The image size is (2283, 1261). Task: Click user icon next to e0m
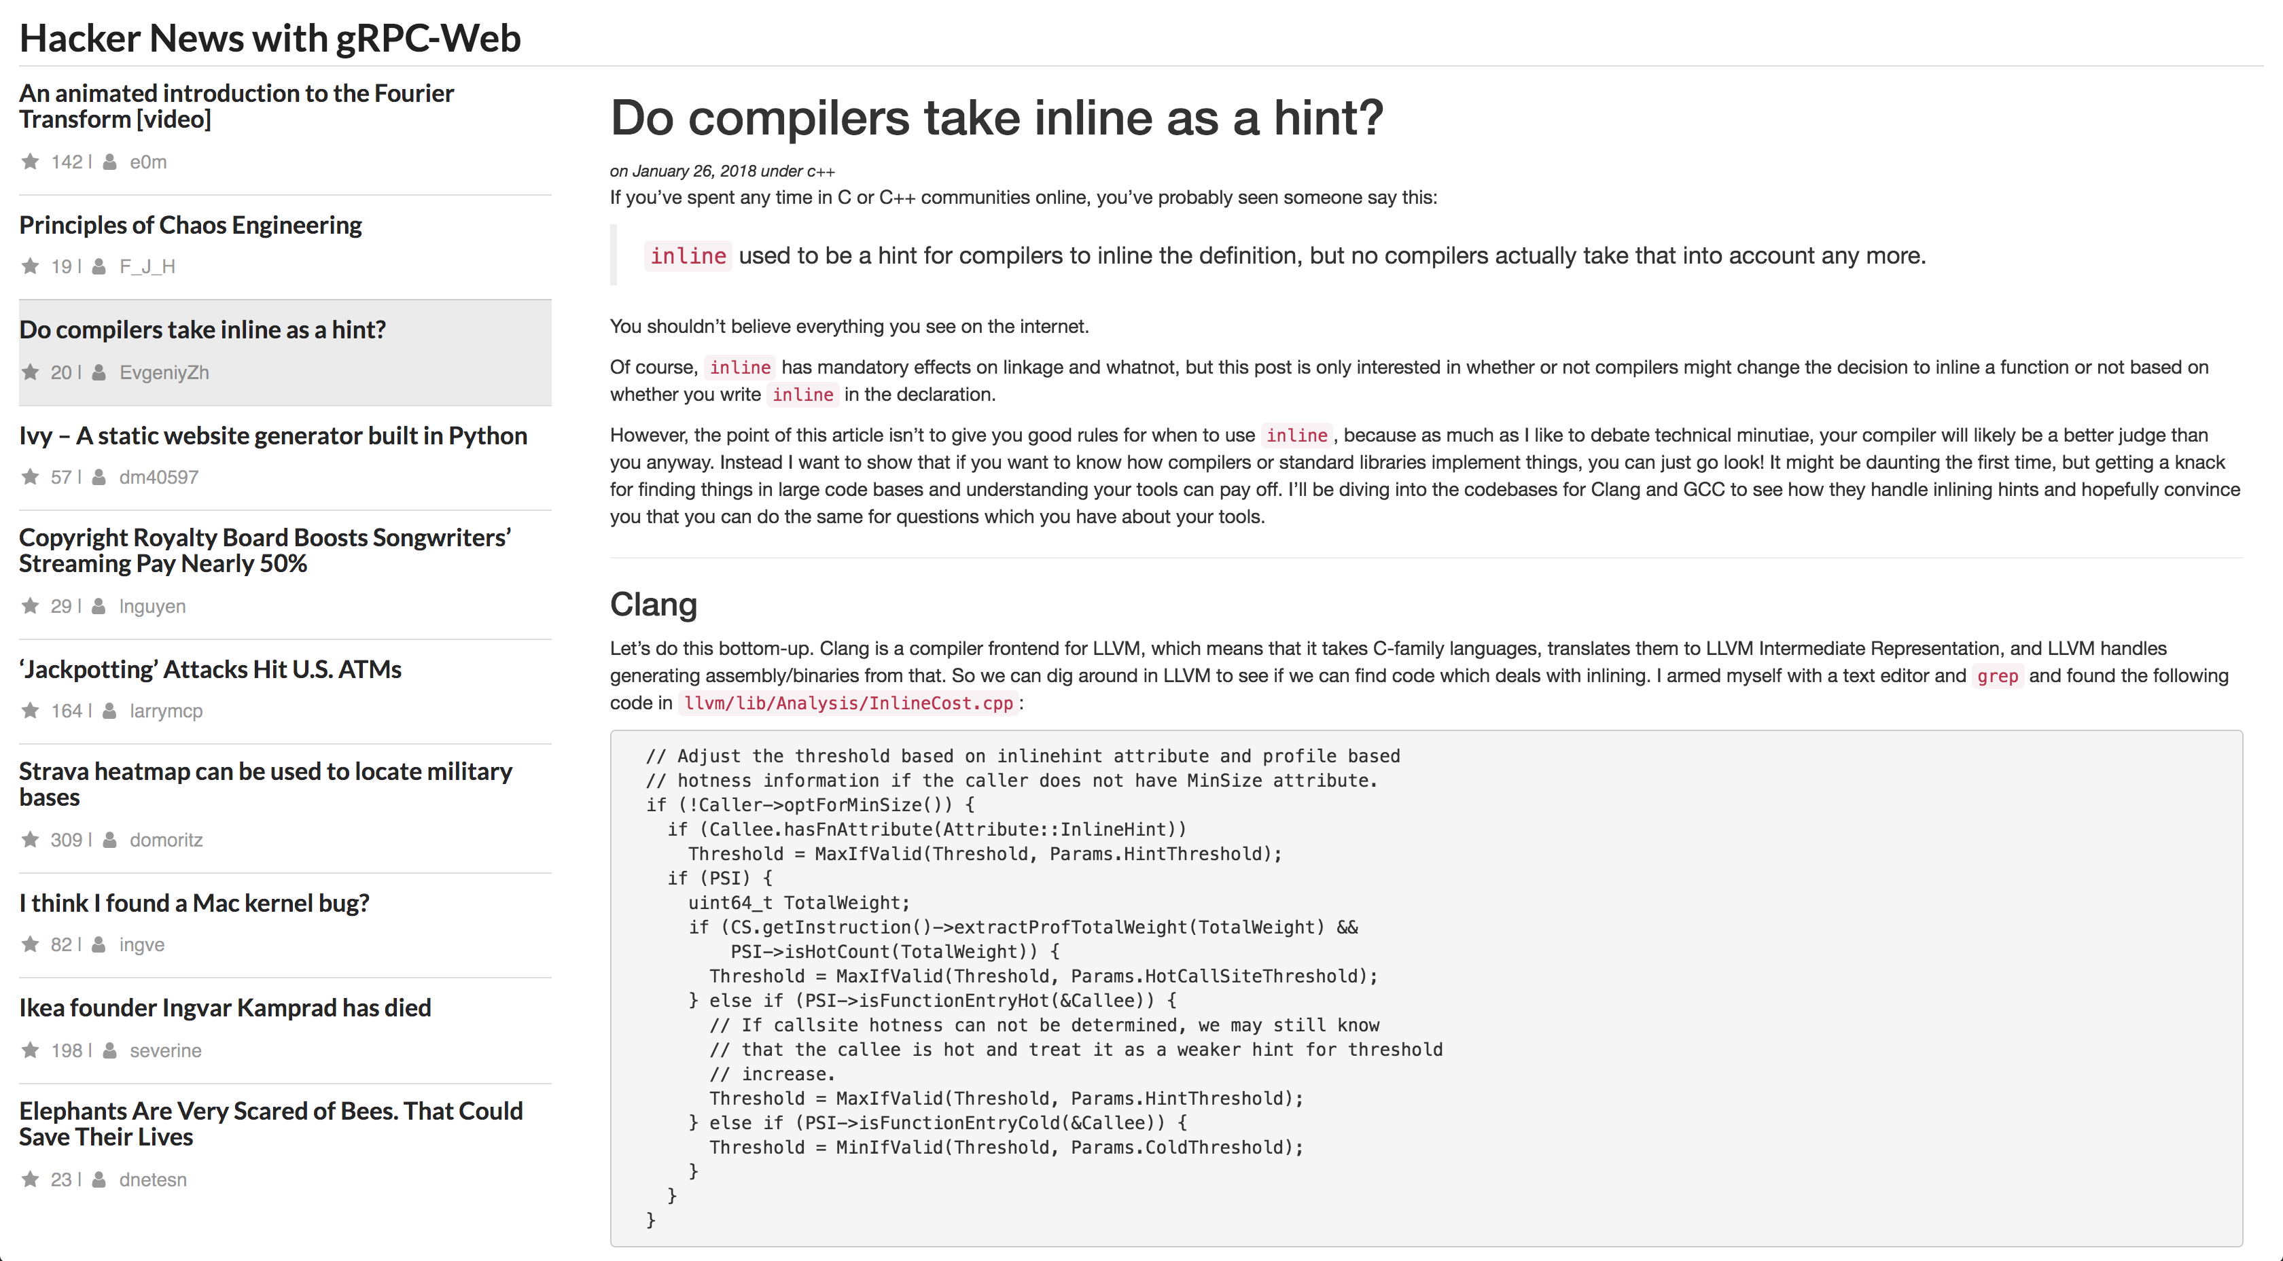[110, 161]
